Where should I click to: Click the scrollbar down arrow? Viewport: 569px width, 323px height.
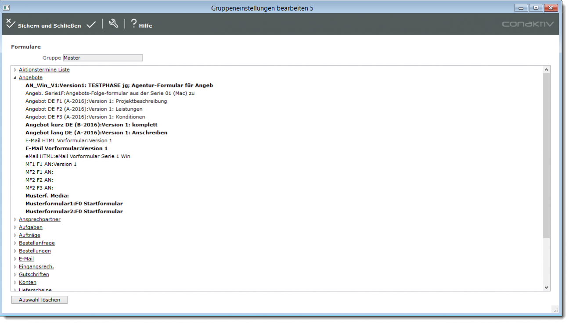(x=547, y=287)
